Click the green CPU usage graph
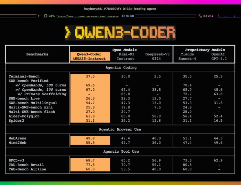This screenshot has width=241, height=185. pyautogui.click(x=88, y=16)
